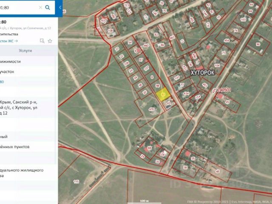Open the 'сток ЖС →' link

pyautogui.click(x=9, y=41)
